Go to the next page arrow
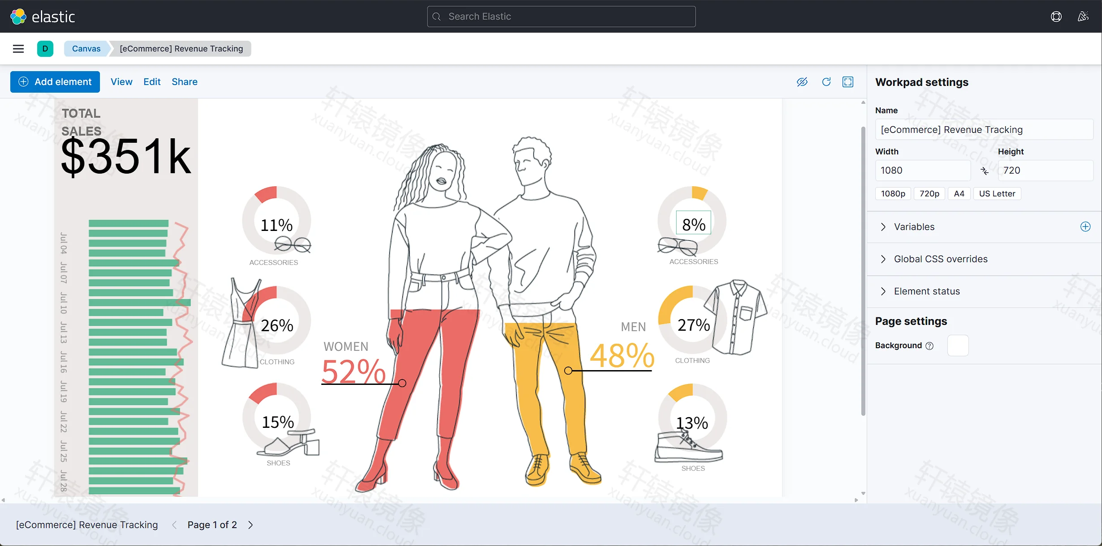Screen dimensions: 1102x546 pyautogui.click(x=251, y=525)
